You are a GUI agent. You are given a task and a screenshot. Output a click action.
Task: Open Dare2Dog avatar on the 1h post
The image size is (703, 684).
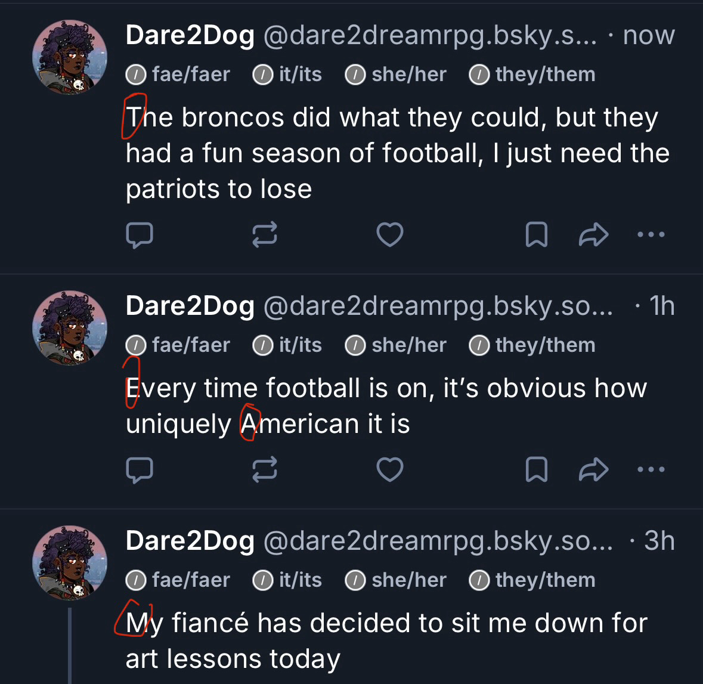pos(70,328)
